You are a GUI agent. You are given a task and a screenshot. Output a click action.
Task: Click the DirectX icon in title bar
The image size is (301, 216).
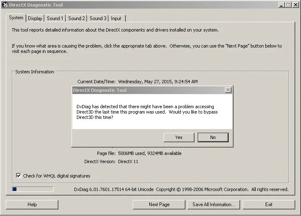[5, 5]
